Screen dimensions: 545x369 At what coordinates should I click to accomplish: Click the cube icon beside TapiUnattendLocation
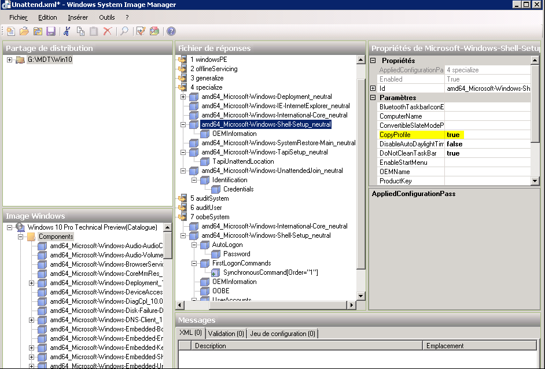click(205, 161)
